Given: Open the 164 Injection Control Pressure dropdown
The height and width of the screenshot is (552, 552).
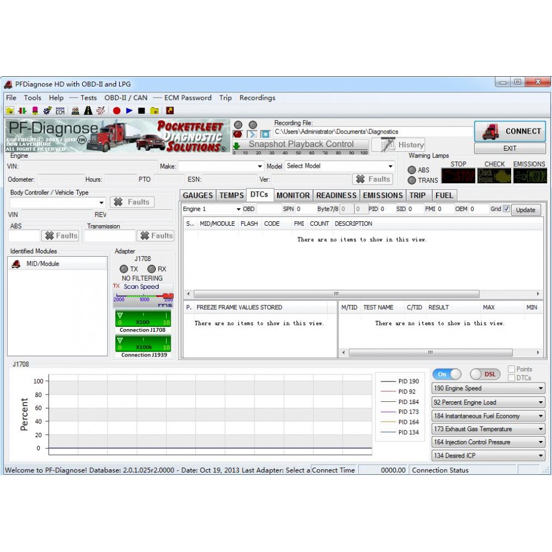Looking at the screenshot, I should tap(489, 442).
